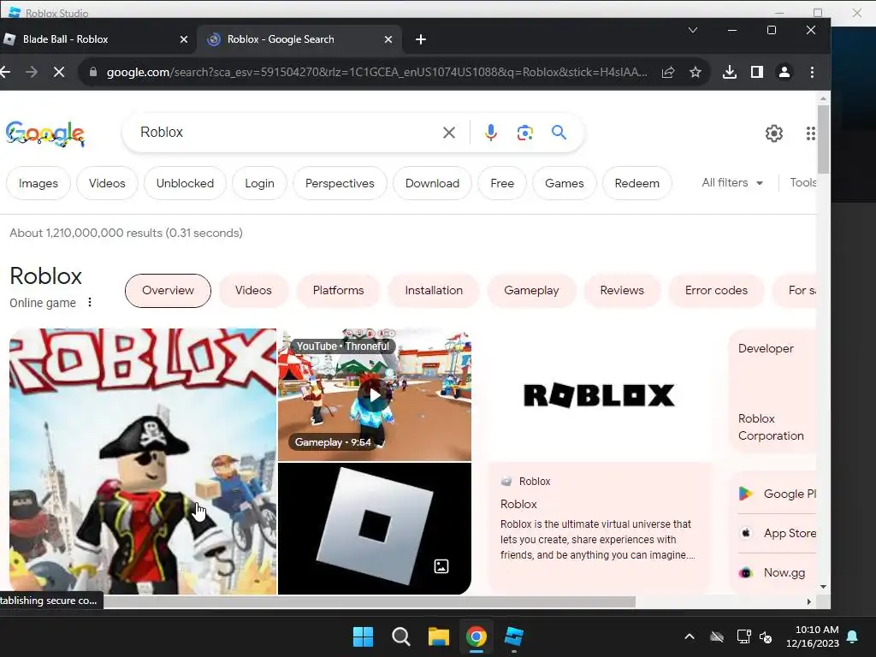
Task: View site information lock icon
Action: pyautogui.click(x=93, y=72)
